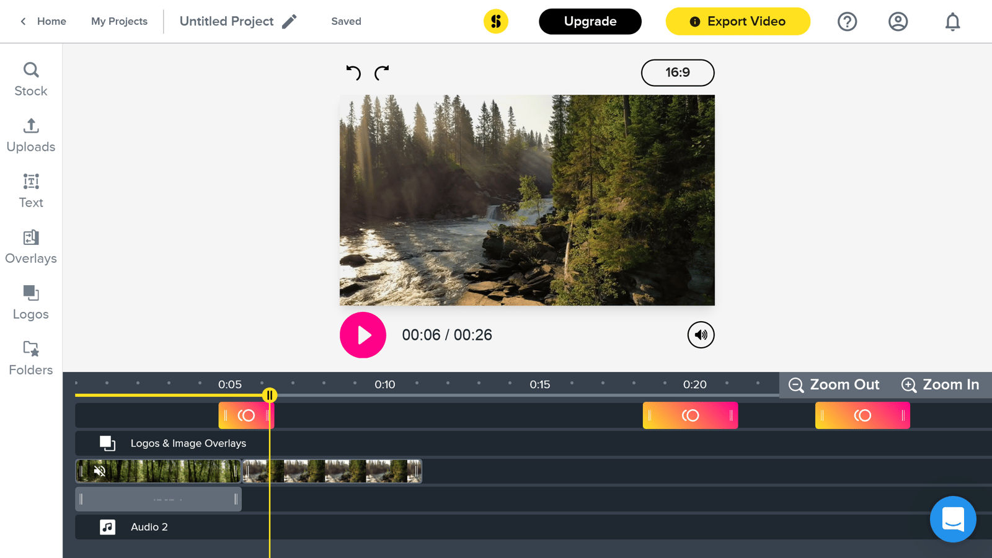Viewport: 992px width, 558px height.
Task: Redo the last edit
Action: [382, 73]
